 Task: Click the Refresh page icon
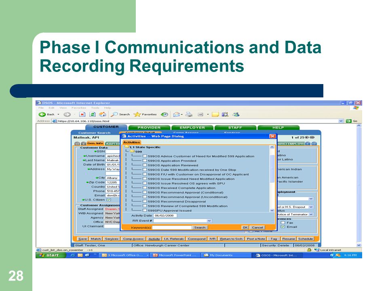click(x=92, y=114)
